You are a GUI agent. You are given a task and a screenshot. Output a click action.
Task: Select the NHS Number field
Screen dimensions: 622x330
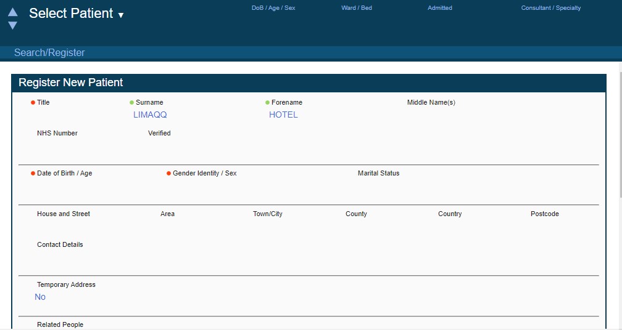point(57,134)
